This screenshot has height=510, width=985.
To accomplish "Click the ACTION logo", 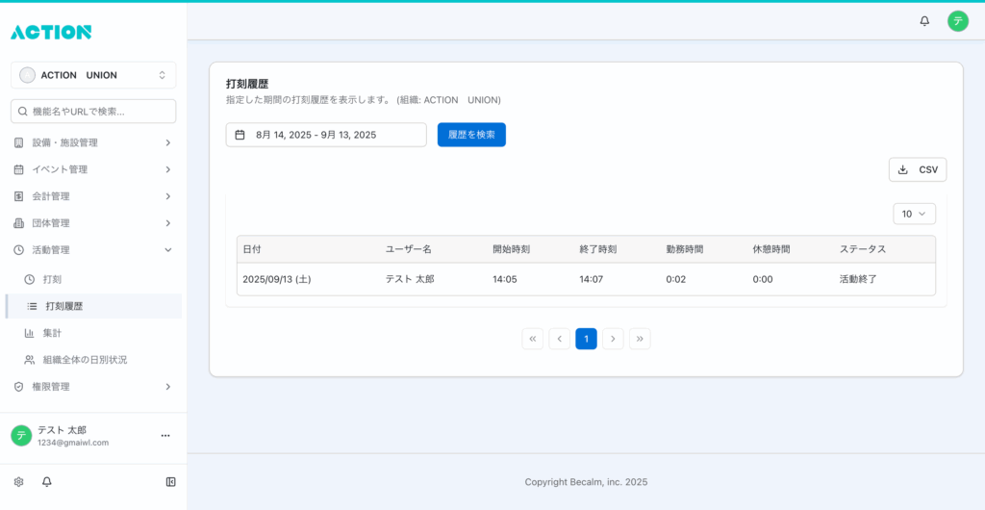I will click(51, 32).
